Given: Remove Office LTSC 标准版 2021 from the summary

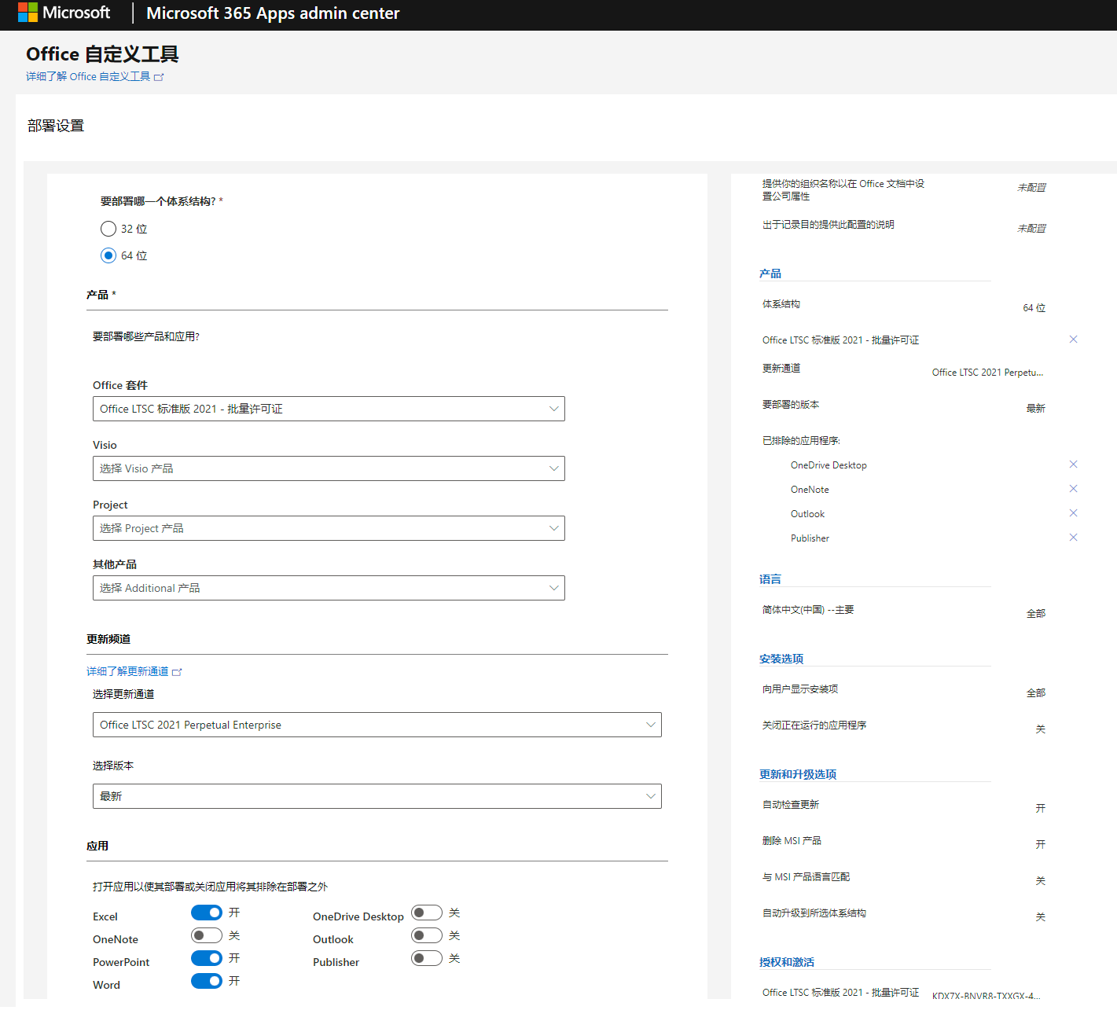Looking at the screenshot, I should point(1073,340).
